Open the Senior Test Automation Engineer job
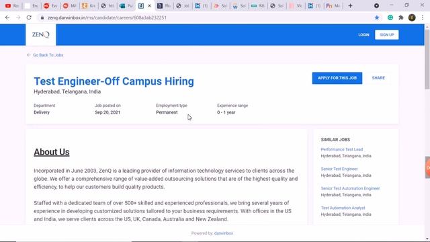430x242 pixels. pos(350,188)
